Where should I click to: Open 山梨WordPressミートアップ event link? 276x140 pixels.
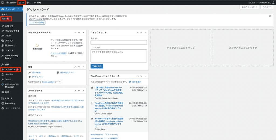coord(108,91)
